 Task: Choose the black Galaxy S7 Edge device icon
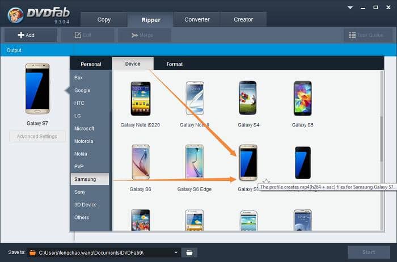tap(302, 163)
